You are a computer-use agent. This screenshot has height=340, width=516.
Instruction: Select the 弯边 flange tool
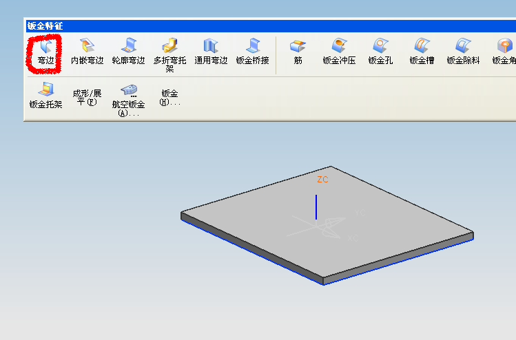pyautogui.click(x=45, y=52)
